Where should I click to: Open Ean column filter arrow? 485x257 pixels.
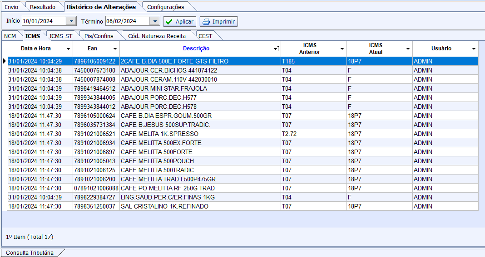tap(115, 49)
